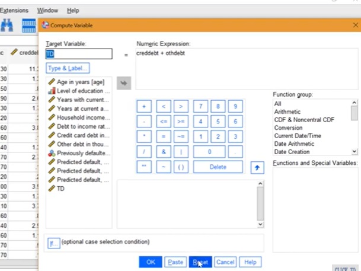
Task: Click the Delete key on the calculator pad
Action: click(218, 167)
